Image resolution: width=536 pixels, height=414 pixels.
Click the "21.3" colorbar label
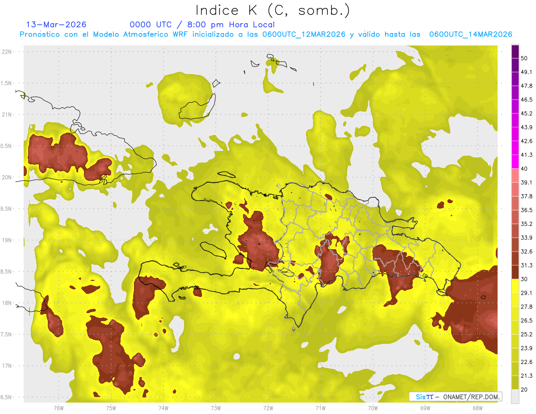tap(527, 376)
